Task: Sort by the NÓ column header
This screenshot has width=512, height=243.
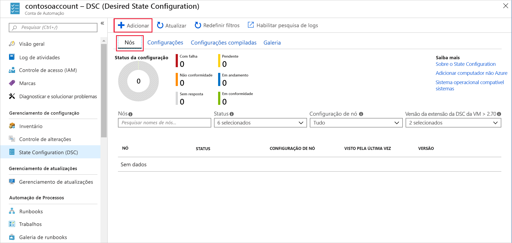Action: (x=125, y=148)
